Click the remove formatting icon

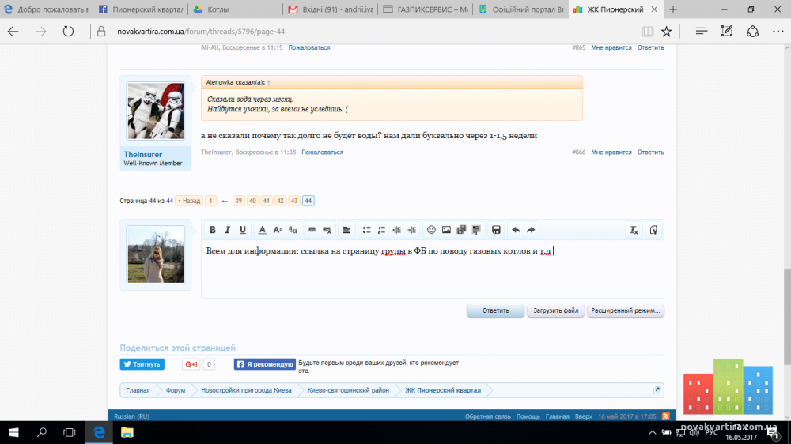634,230
